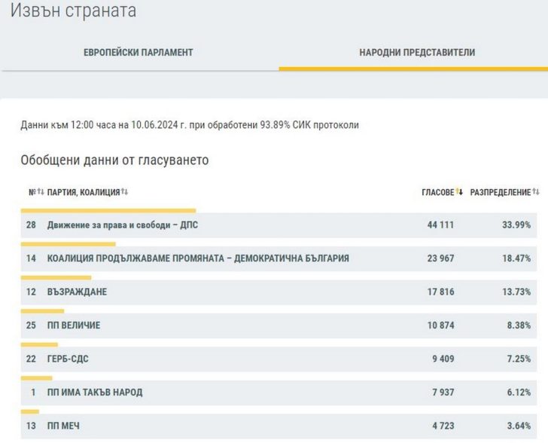Click the Обобщени данни от гласуването heading
Screen dimensions: 548x443
click(x=114, y=160)
